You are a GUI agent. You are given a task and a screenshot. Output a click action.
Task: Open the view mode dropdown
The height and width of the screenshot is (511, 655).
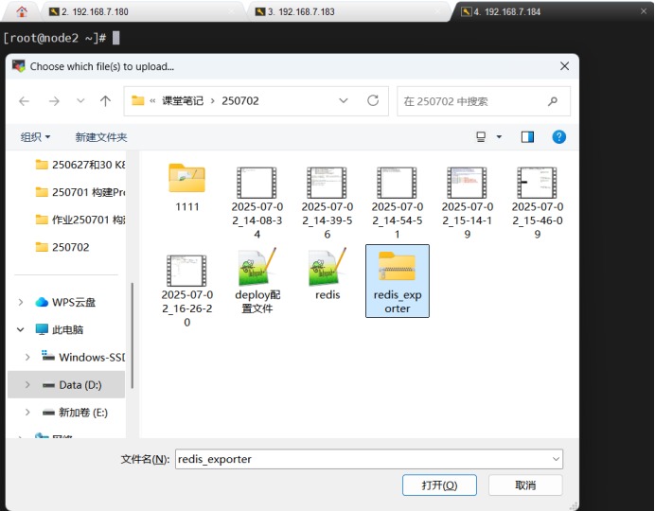pos(499,137)
